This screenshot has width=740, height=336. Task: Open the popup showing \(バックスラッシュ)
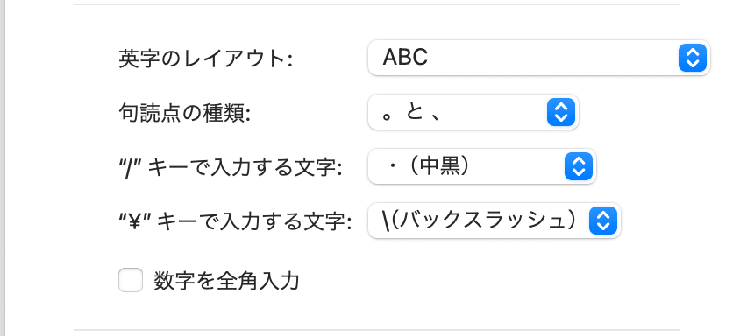click(x=495, y=220)
